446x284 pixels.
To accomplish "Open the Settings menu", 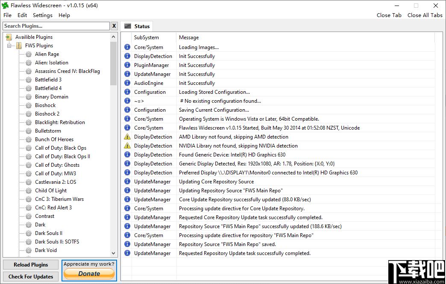I will [x=43, y=15].
